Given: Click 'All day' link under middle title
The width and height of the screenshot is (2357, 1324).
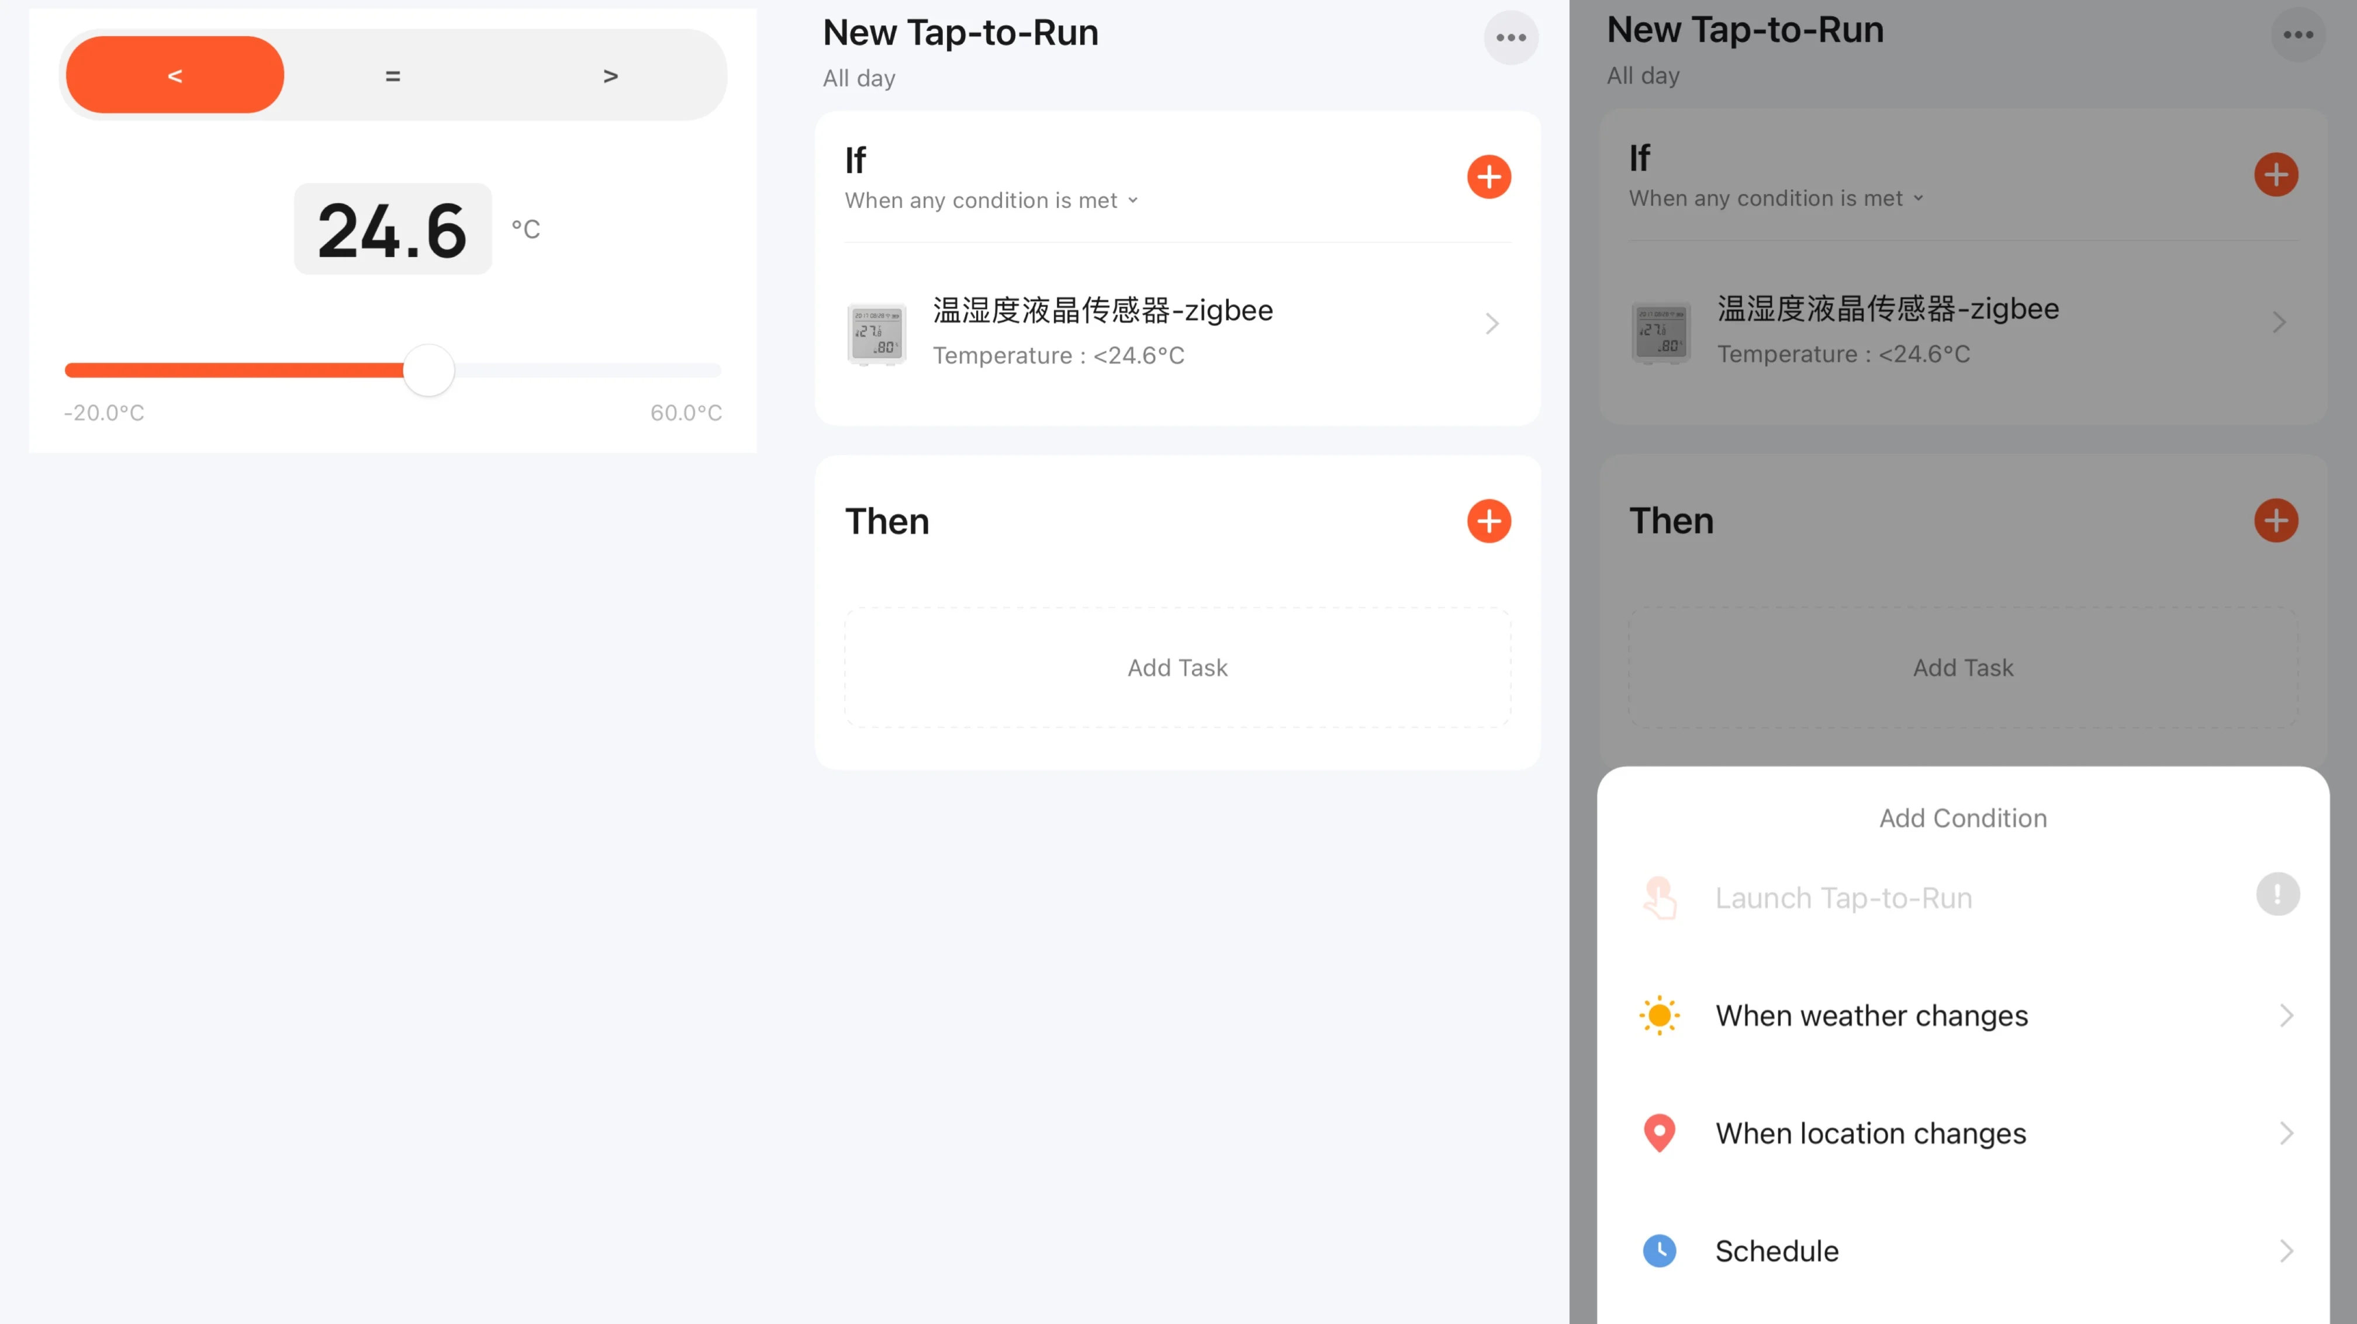Looking at the screenshot, I should [858, 79].
